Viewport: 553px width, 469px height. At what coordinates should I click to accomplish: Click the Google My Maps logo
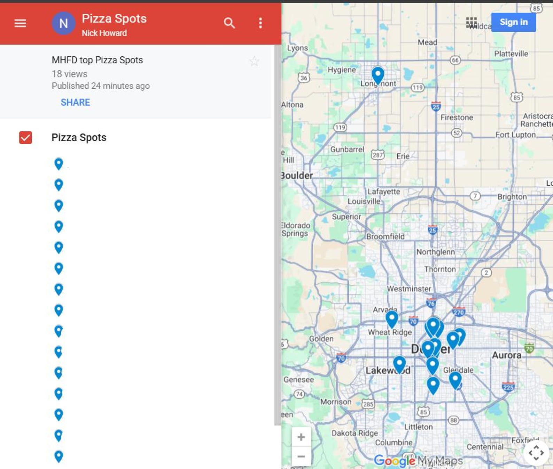coord(418,461)
